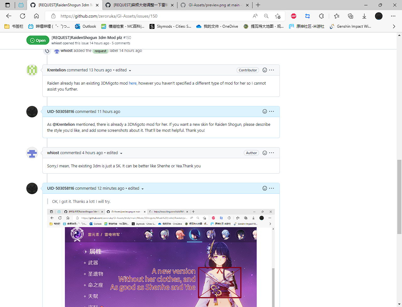Open the ABP ad blocker extension icon

point(293,16)
